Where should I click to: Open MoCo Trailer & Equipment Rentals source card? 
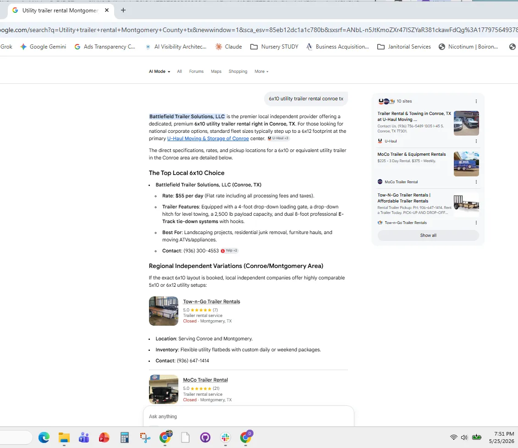coord(412,154)
